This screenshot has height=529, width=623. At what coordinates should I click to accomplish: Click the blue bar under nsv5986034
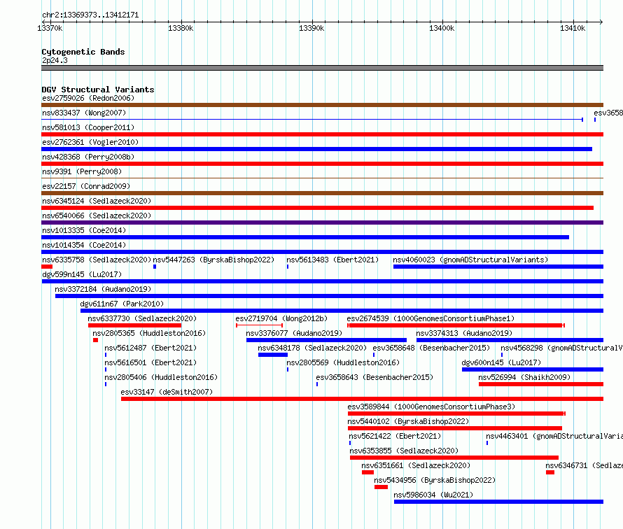[x=498, y=502]
